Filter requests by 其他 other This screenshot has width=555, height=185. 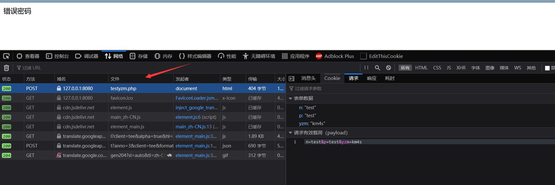[531, 68]
